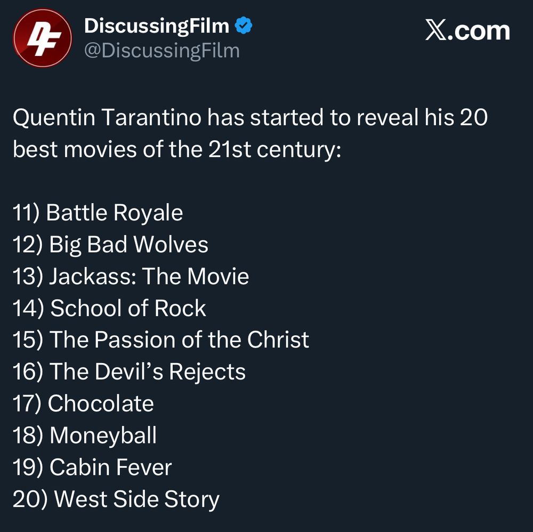Select the Chocolate list entry
This screenshot has height=532, width=533.
tap(83, 404)
